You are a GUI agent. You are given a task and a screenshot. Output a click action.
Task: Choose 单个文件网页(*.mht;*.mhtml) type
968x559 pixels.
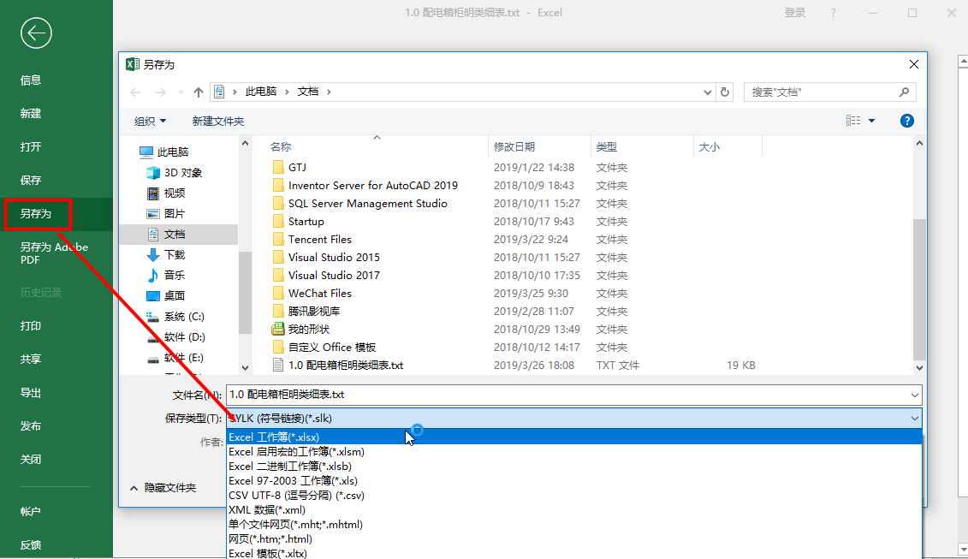[x=574, y=525]
